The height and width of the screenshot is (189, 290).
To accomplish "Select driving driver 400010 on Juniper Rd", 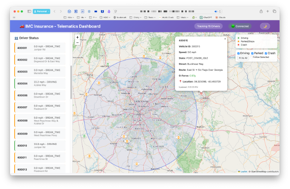I will pos(40,145).
